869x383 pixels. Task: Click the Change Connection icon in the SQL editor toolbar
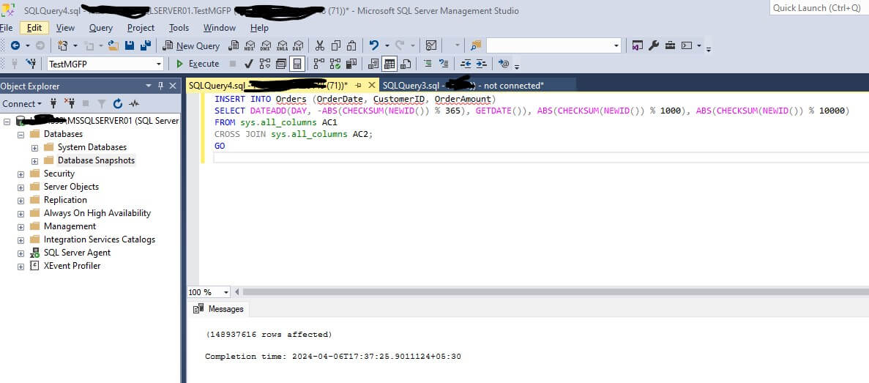[31, 64]
